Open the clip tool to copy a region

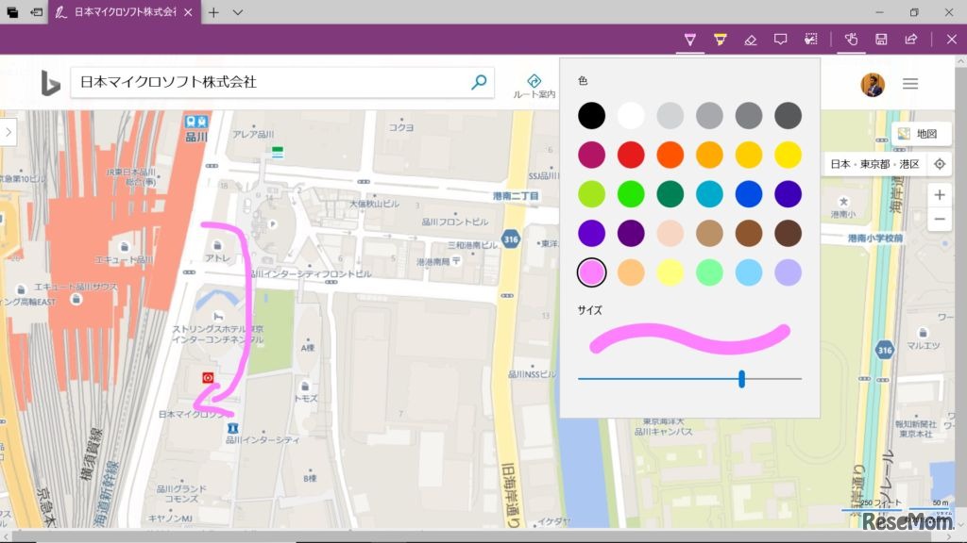coord(811,39)
